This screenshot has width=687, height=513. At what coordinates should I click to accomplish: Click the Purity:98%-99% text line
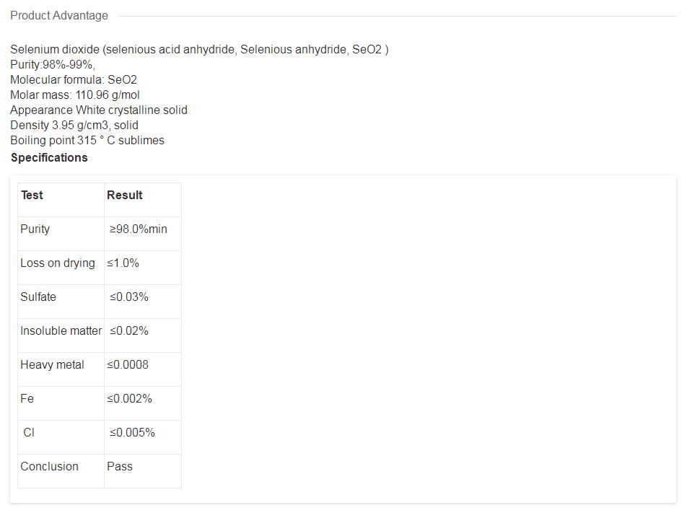coord(52,64)
